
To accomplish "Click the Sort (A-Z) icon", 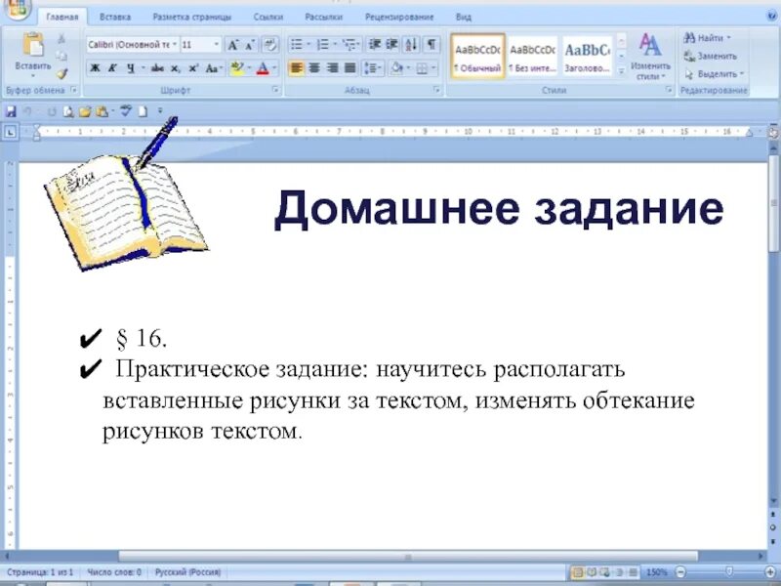I will point(411,44).
